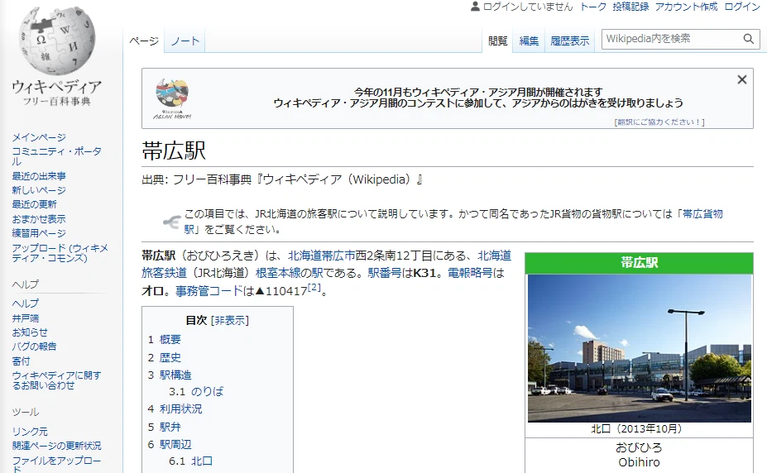Screen dimensions: 767x473
Task: Open ウィキペディアに関するお問い合わせ link
Action: point(56,380)
